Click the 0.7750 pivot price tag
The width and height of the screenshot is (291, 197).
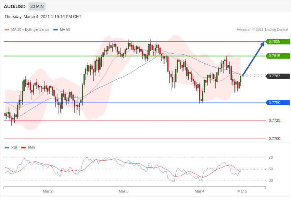pos(278,103)
